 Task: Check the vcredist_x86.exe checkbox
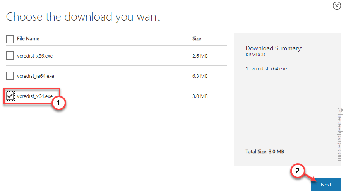(10, 56)
